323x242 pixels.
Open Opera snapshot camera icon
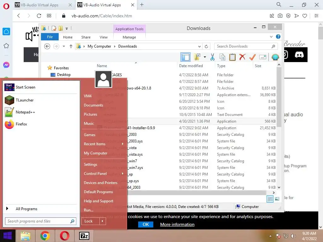coord(280,16)
